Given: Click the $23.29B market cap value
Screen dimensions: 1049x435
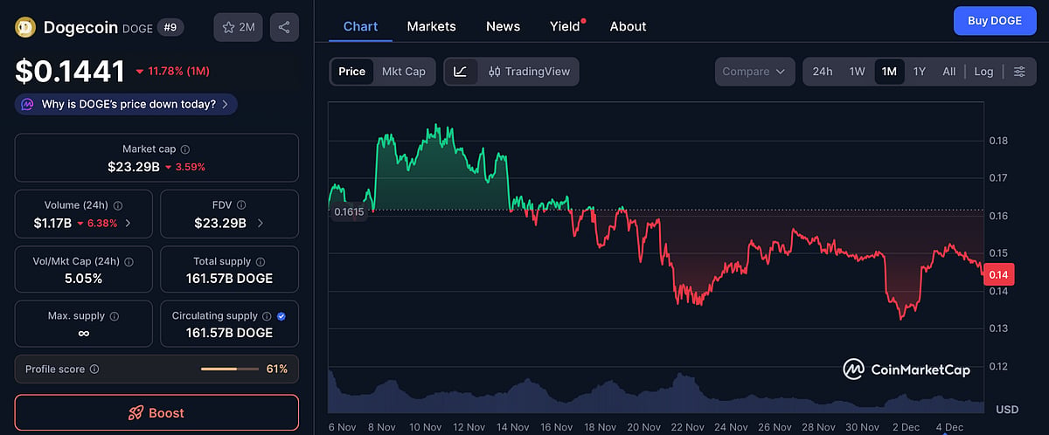Looking at the screenshot, I should click(133, 166).
